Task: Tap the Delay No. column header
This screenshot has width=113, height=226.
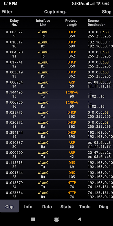Action: click(x=14, y=23)
